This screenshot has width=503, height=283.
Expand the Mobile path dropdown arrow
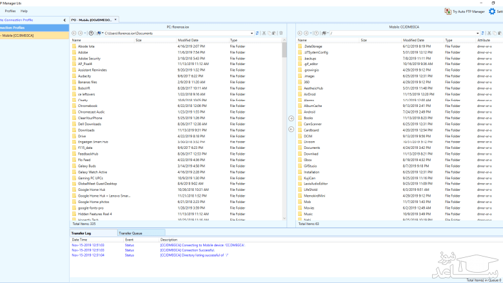pos(478,33)
